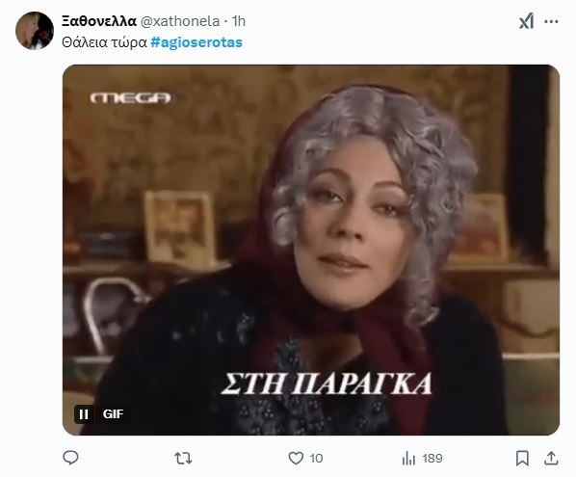Click the reply speech bubble icon
The image size is (576, 477).
coord(70,458)
